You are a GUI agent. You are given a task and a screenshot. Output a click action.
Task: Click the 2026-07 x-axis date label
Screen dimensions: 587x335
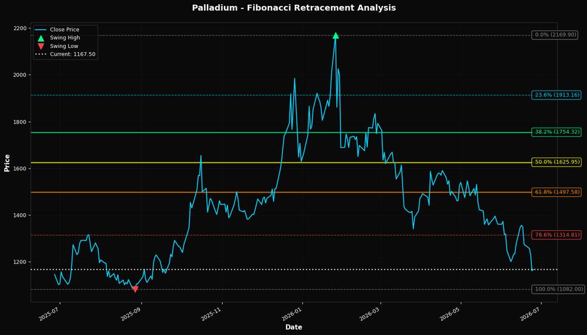[x=531, y=314]
